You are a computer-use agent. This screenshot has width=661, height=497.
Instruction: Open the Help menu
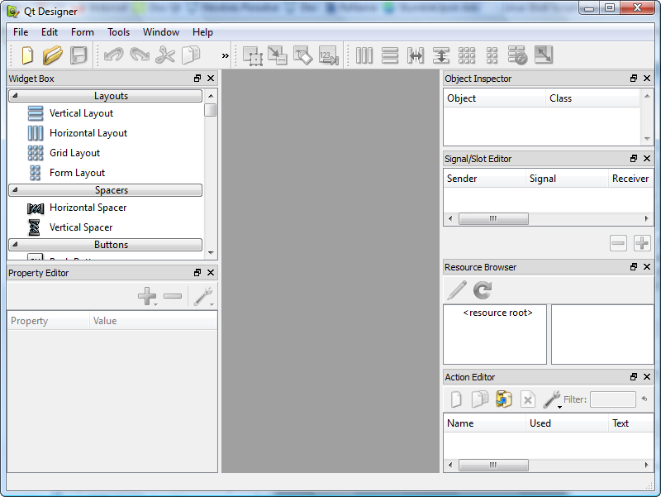[202, 32]
